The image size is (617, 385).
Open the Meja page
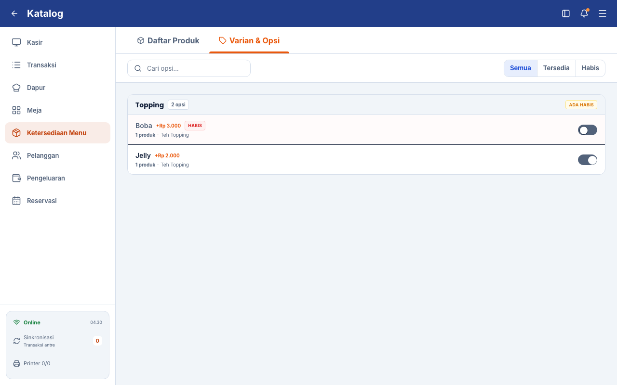click(57, 110)
